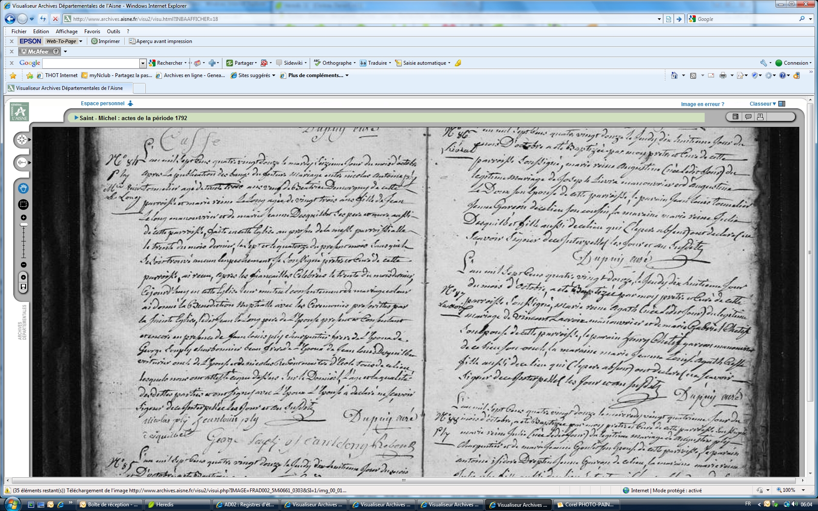Open the comment speech bubble icon
This screenshot has width=818, height=511.
point(748,117)
